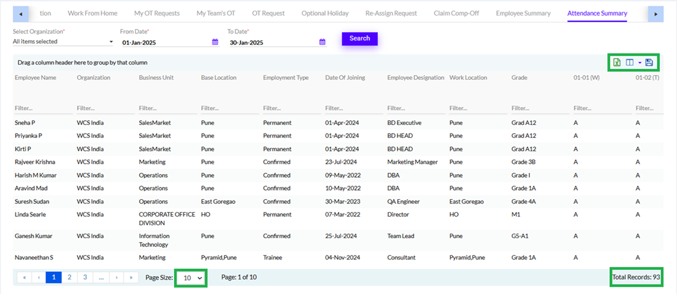Click the blue save layout icon

(649, 62)
